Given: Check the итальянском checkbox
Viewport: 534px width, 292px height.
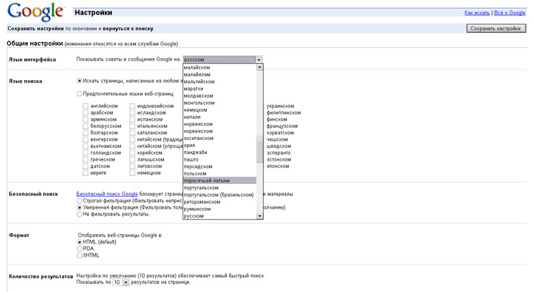Looking at the screenshot, I should 132,126.
